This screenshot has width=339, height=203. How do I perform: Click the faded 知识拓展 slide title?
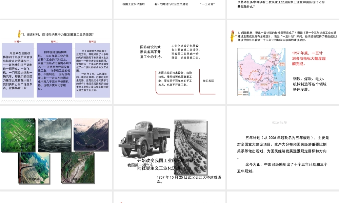coord(279,122)
